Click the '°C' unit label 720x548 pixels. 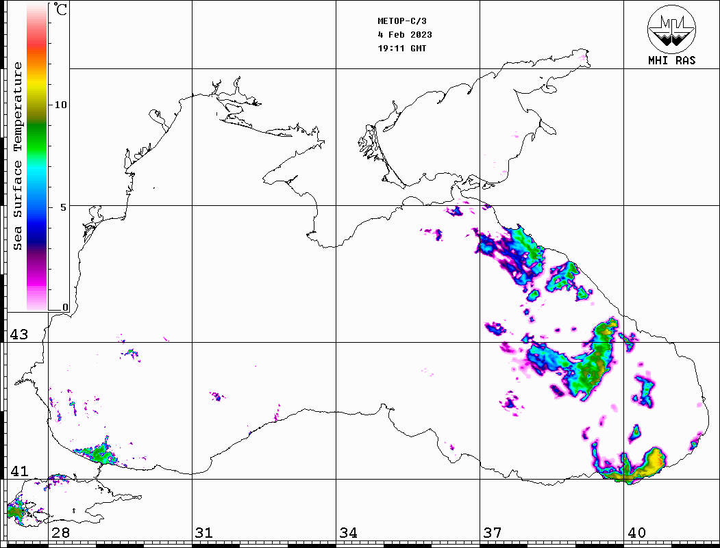(60, 9)
